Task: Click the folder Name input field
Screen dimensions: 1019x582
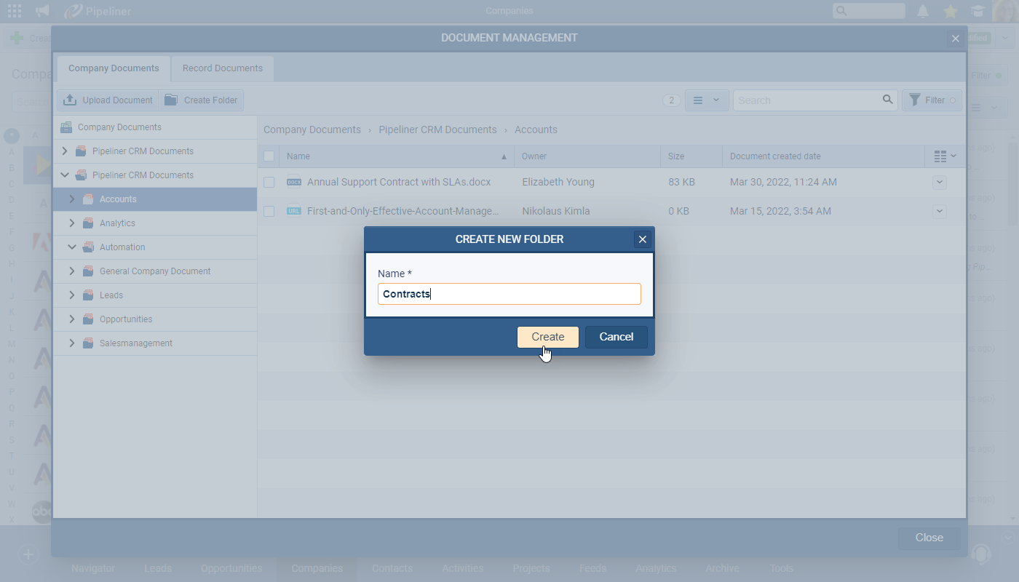Action: pyautogui.click(x=509, y=294)
